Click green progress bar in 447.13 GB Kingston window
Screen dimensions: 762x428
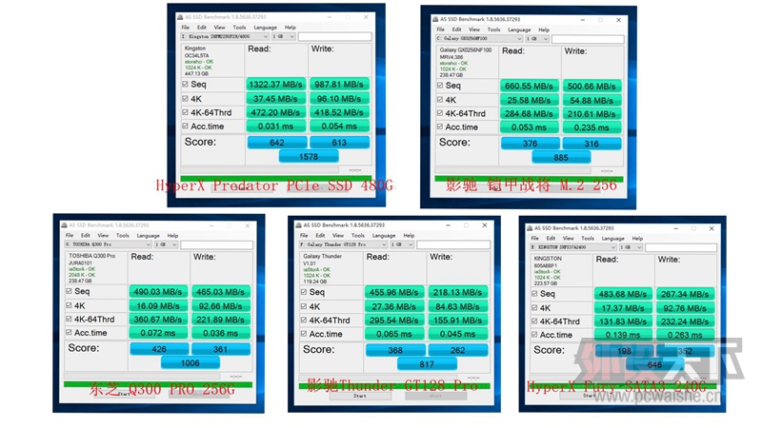276,178
